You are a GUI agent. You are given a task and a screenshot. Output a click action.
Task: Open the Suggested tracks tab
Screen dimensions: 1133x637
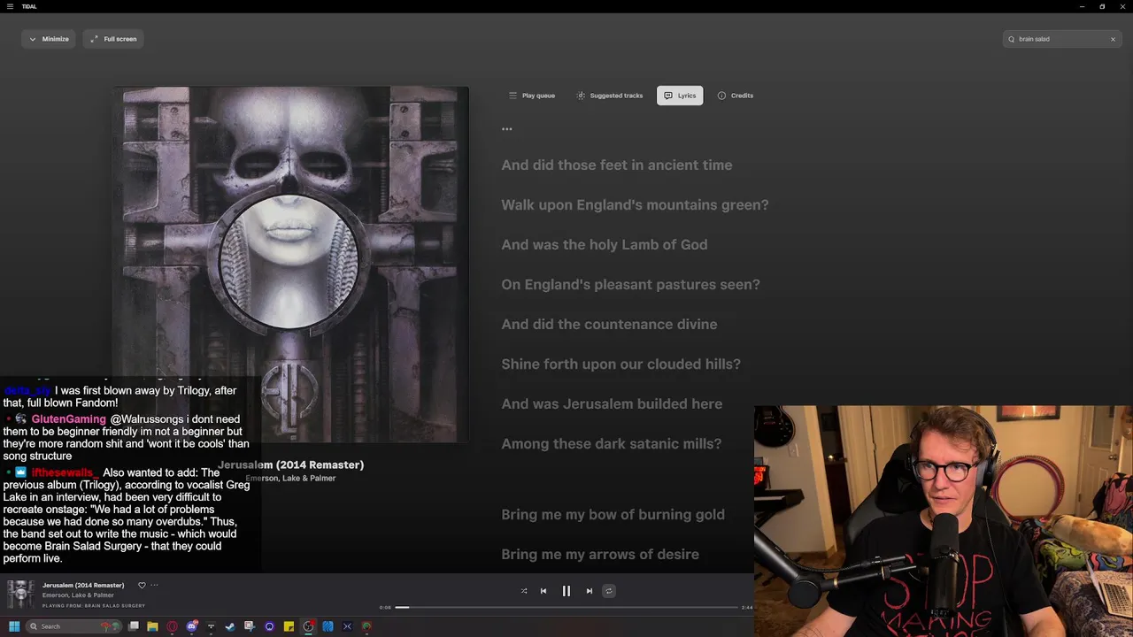tap(610, 96)
